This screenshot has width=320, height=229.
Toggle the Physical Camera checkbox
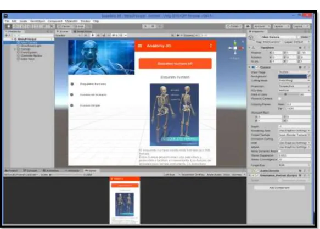coord(280,99)
